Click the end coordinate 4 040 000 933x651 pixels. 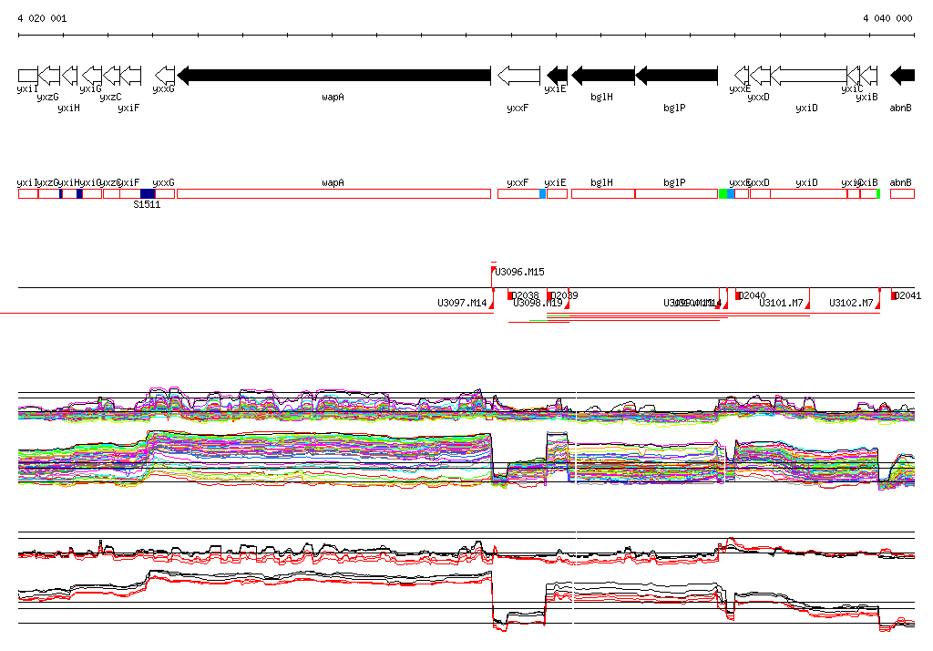pyautogui.click(x=887, y=18)
